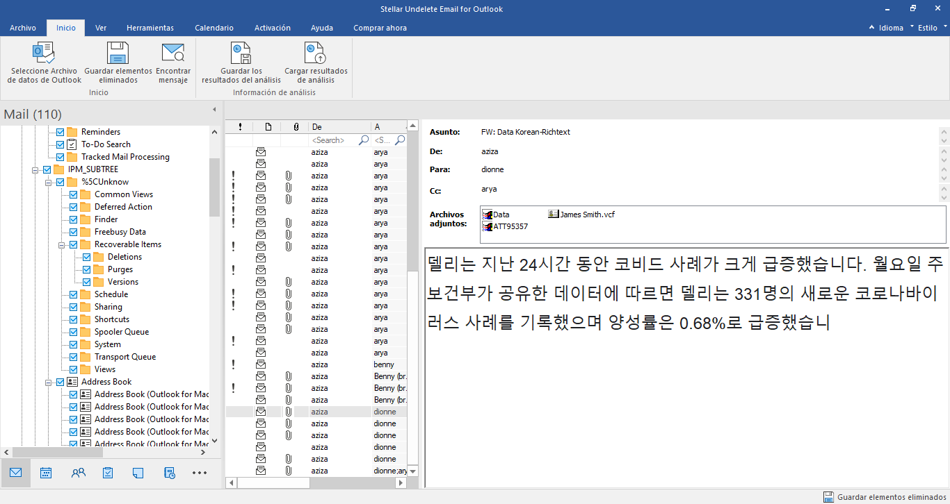Click status bar Guardar elementos eliminados
Viewport: 950px width, 504px height.
pos(885,497)
